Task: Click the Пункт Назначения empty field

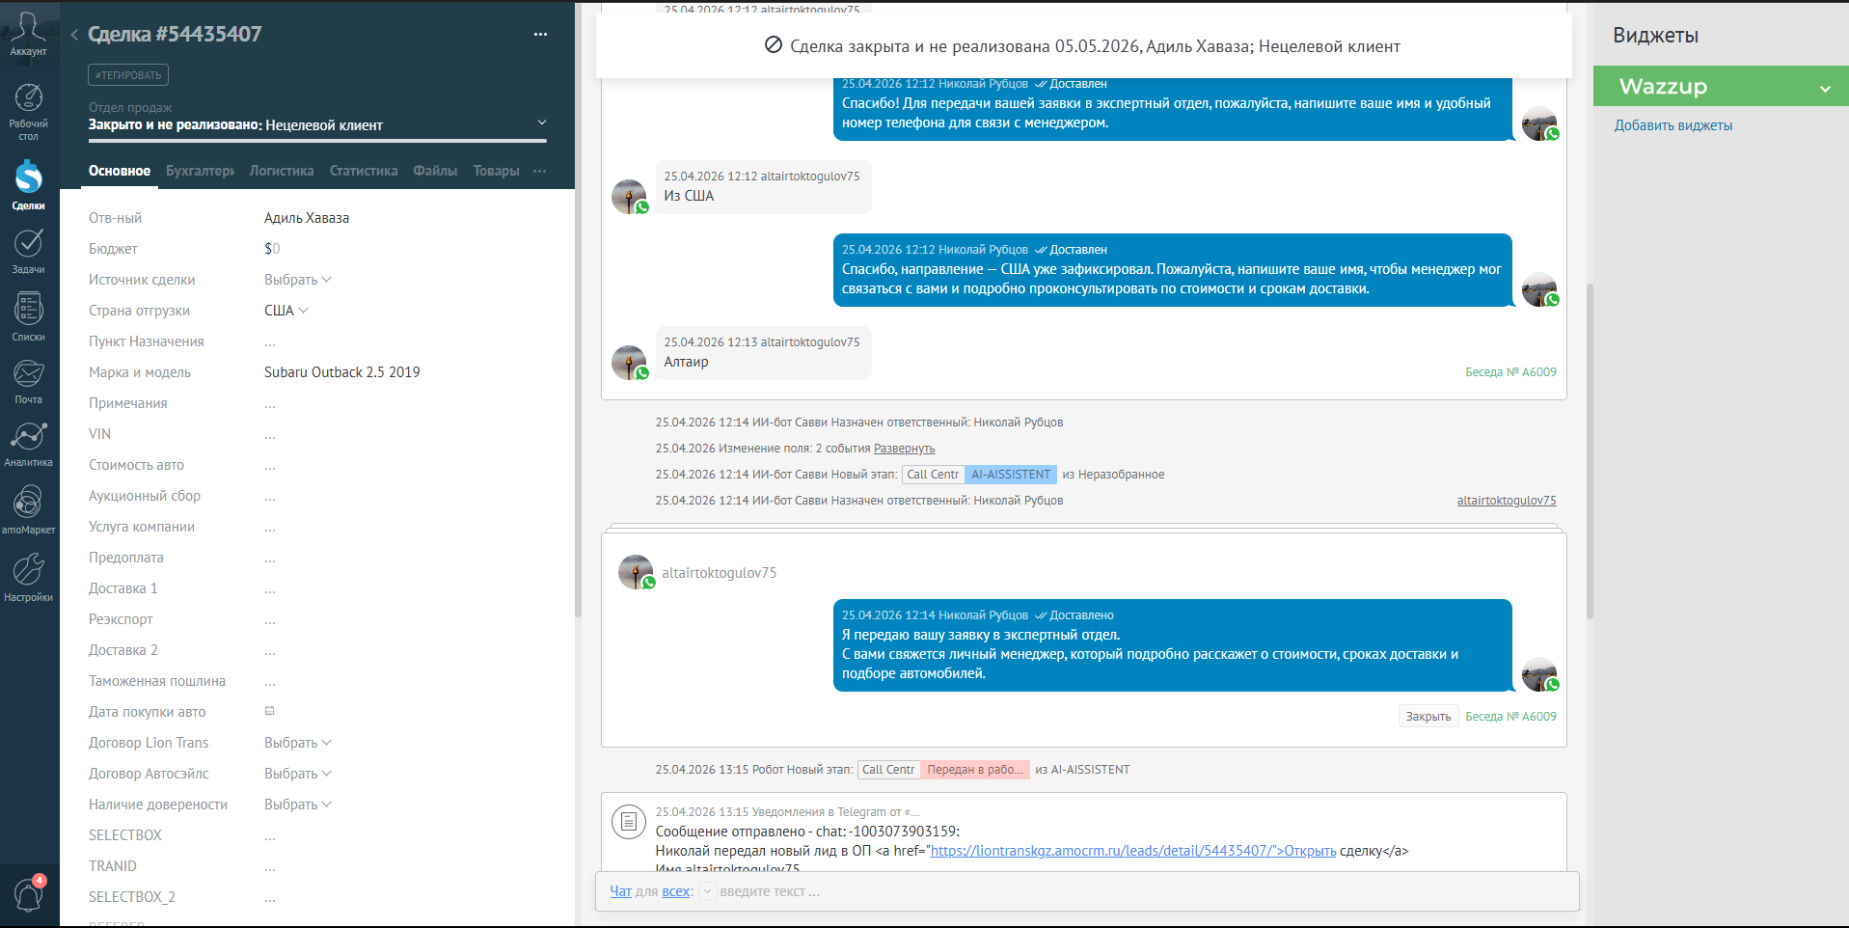Action: (270, 343)
